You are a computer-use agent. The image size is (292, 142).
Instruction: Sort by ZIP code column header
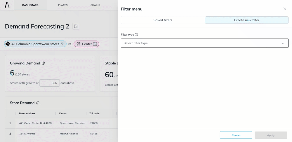[94, 113]
